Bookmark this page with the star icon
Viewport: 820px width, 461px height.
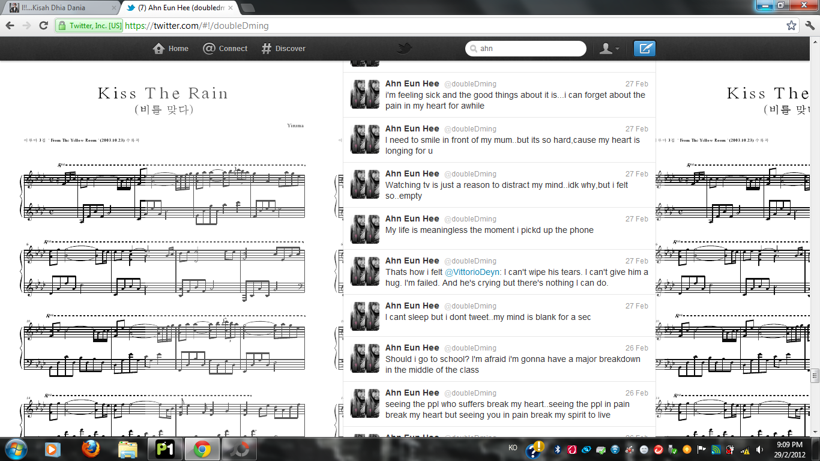pyautogui.click(x=791, y=26)
